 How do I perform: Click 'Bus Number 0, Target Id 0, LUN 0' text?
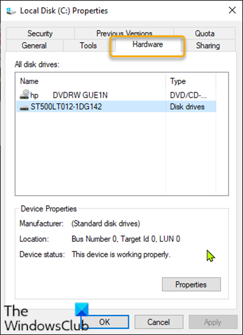click(126, 239)
